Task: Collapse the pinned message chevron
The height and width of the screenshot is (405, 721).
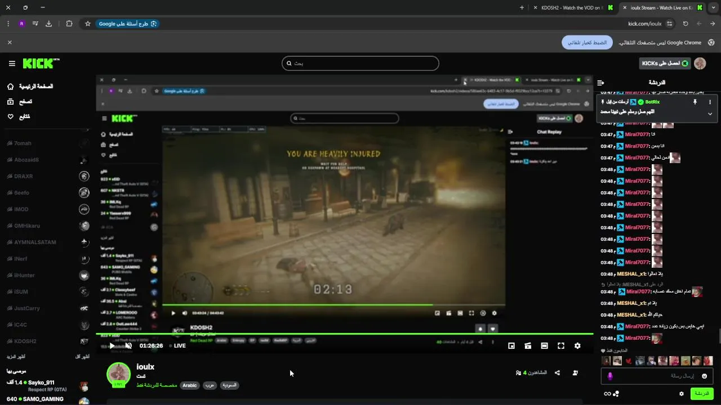Action: [710, 114]
